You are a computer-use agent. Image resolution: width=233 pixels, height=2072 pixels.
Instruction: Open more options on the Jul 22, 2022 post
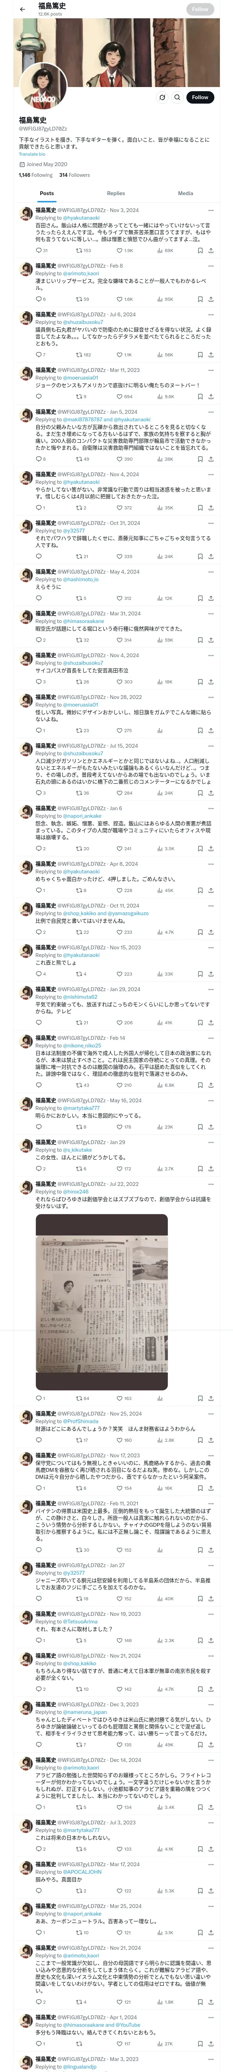(211, 1184)
